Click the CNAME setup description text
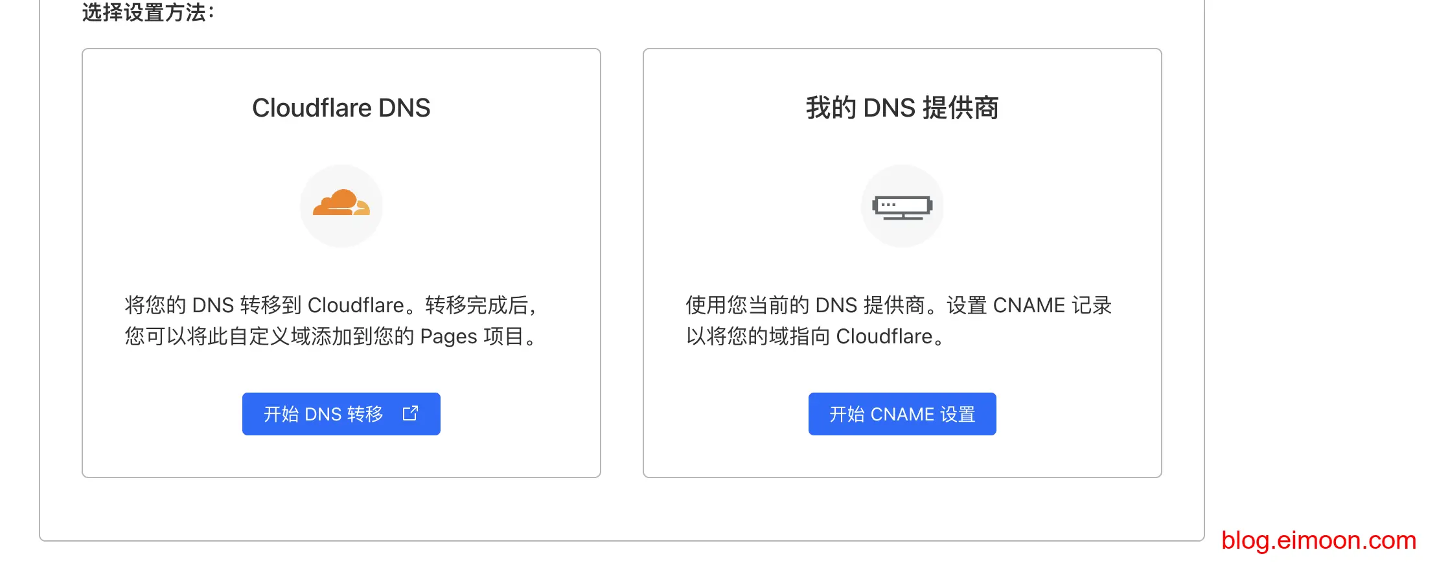Viewport: 1437px width, 574px height. [897, 321]
